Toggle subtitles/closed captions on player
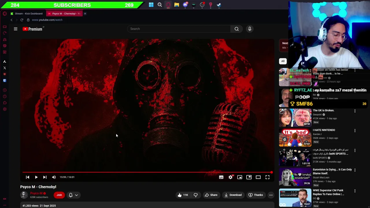Viewport: 370px width, 208px height. [221, 177]
